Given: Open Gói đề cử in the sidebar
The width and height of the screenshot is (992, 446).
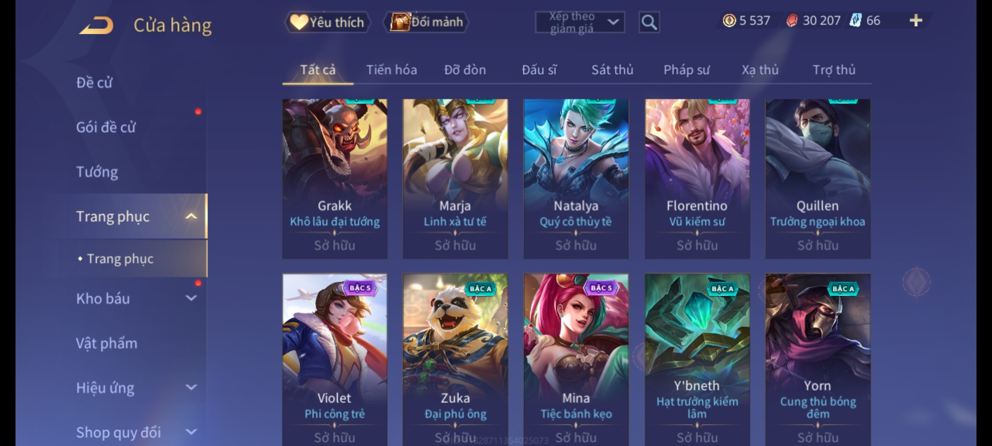Looking at the screenshot, I should (x=106, y=127).
